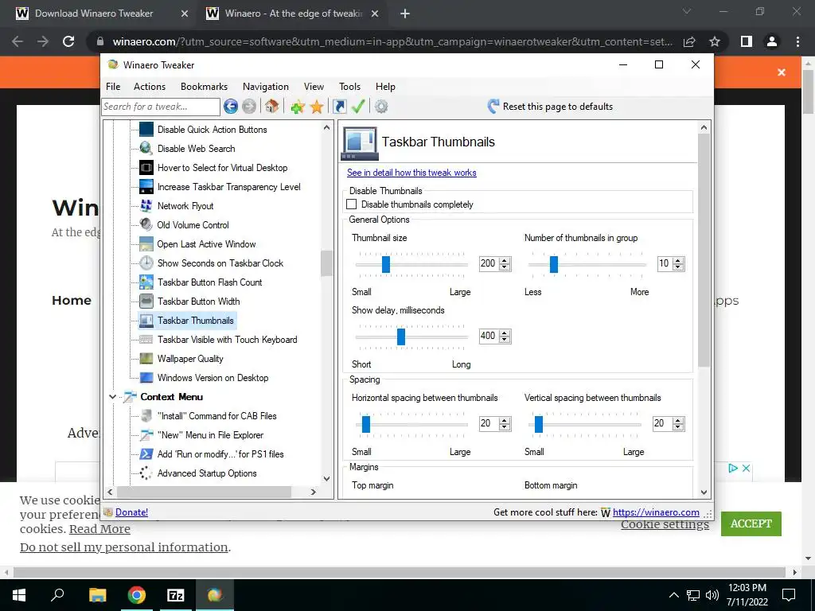Click the grayed forward arrow in Winaero toolbar
Image resolution: width=815 pixels, height=611 pixels.
coord(249,107)
